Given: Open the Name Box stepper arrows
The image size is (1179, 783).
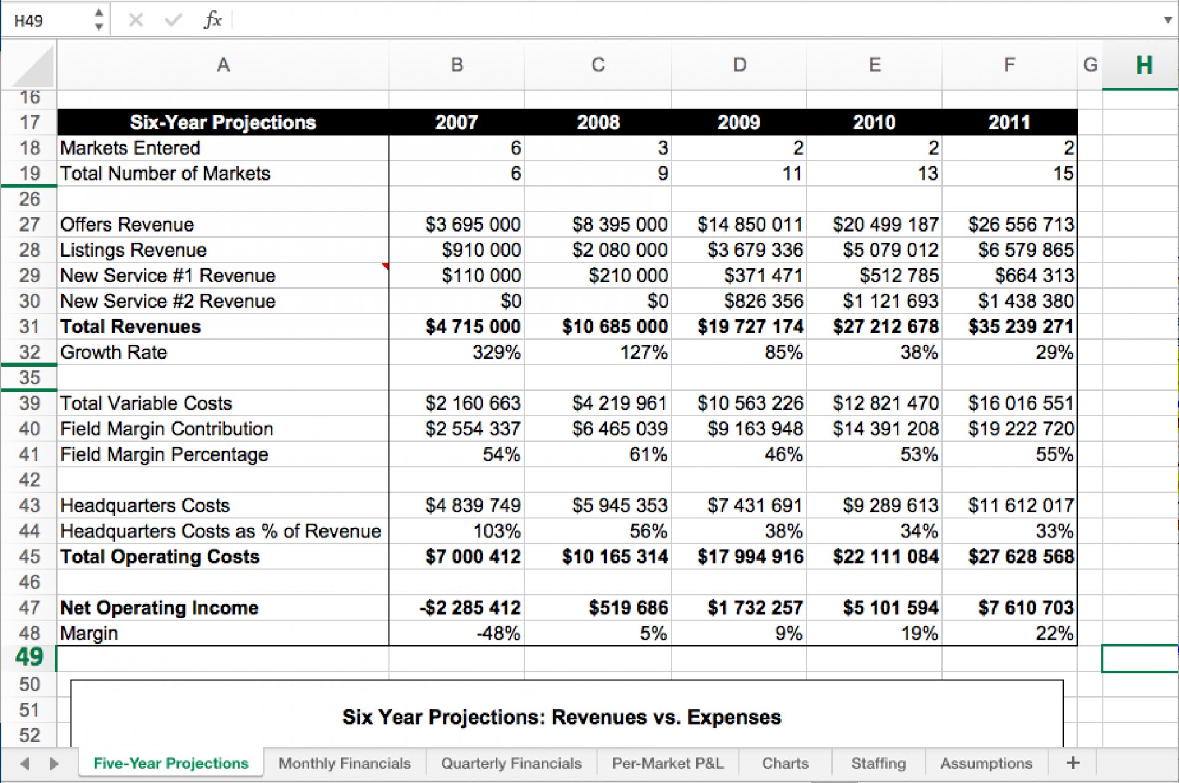Looking at the screenshot, I should (98, 20).
